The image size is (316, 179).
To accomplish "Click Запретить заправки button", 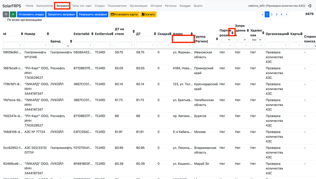I will tap(61, 14).
